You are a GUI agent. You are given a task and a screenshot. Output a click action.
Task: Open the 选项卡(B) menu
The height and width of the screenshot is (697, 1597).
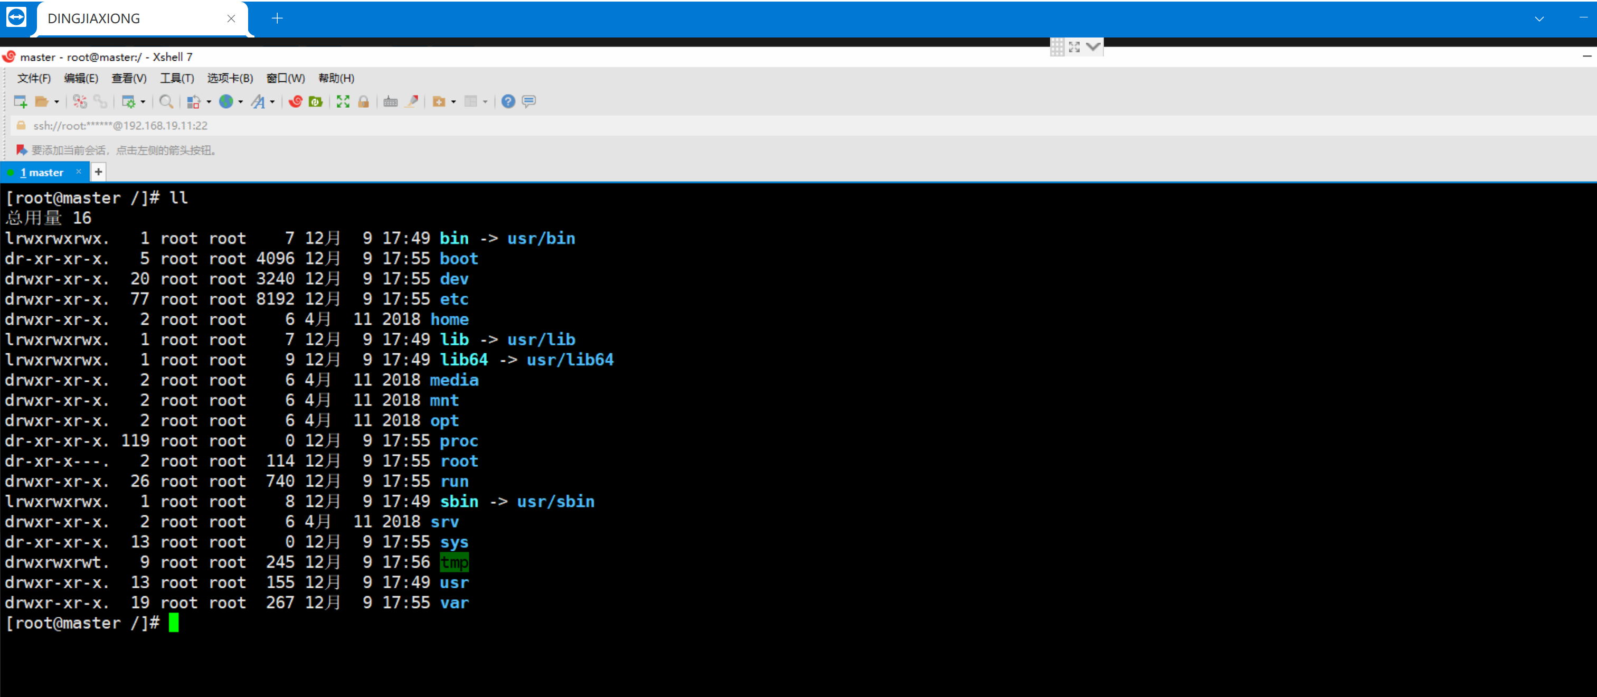(230, 78)
